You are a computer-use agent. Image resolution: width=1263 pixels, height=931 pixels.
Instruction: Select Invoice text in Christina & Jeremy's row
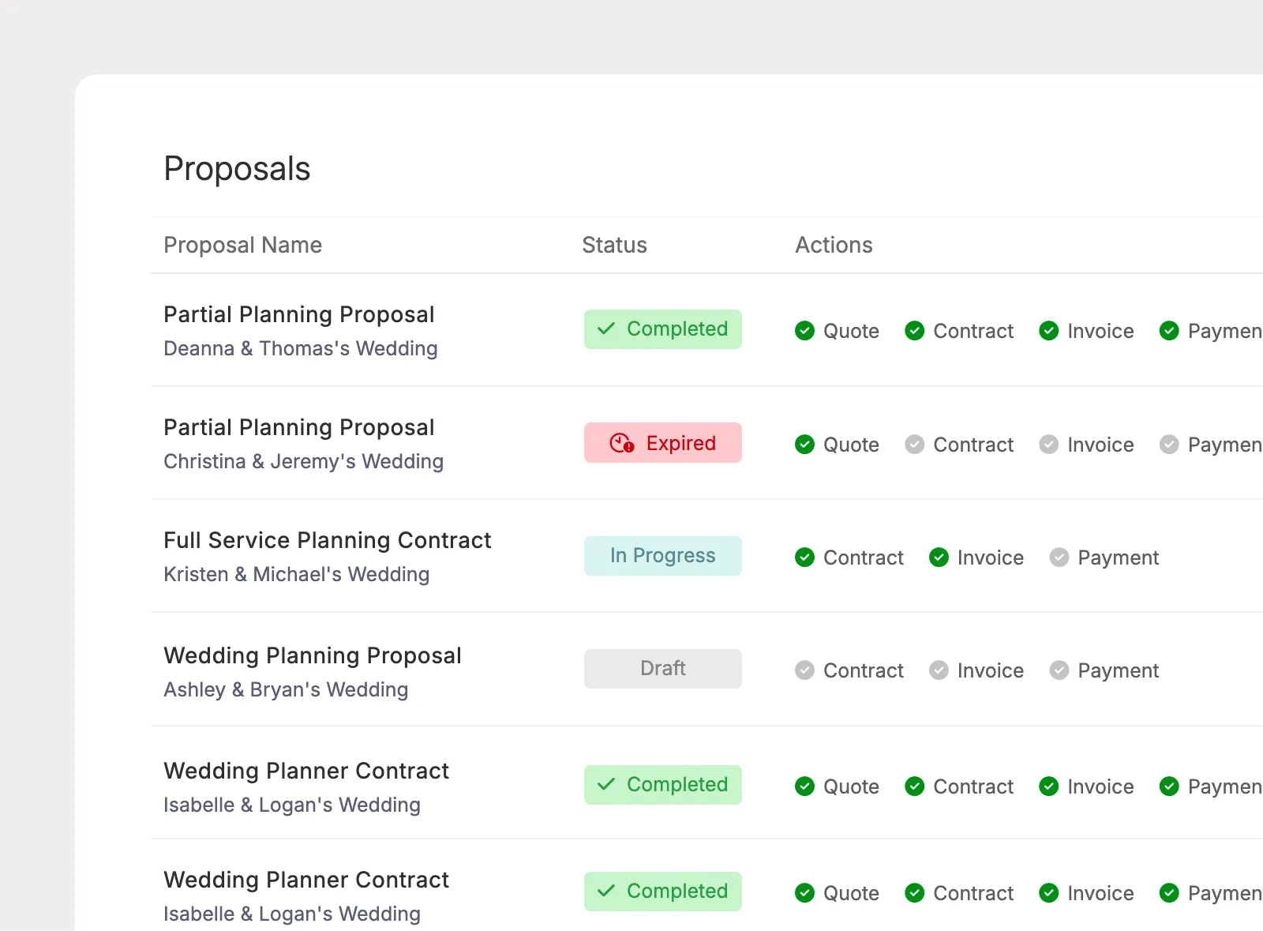1100,445
